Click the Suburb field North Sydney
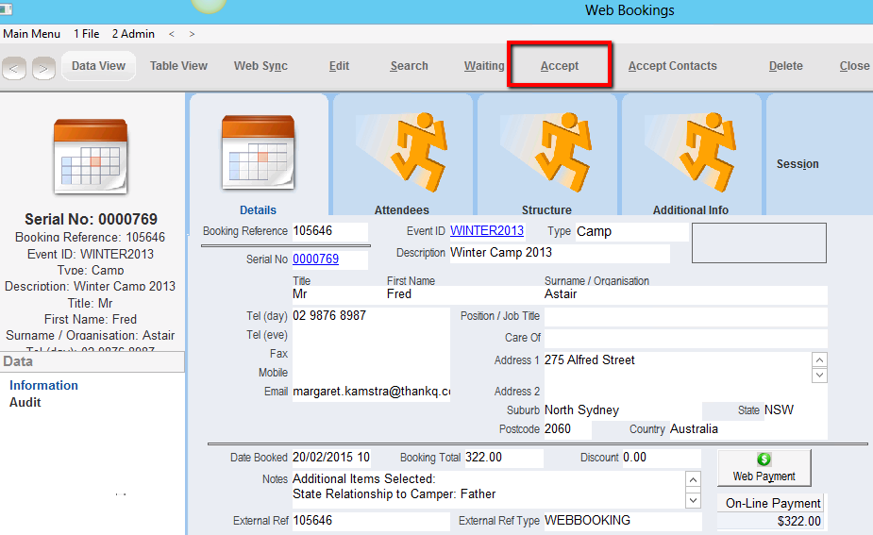 point(623,410)
